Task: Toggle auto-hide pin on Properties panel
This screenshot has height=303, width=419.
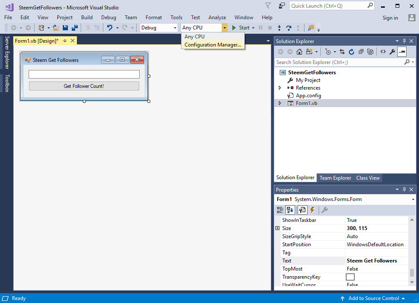Action: (404, 189)
